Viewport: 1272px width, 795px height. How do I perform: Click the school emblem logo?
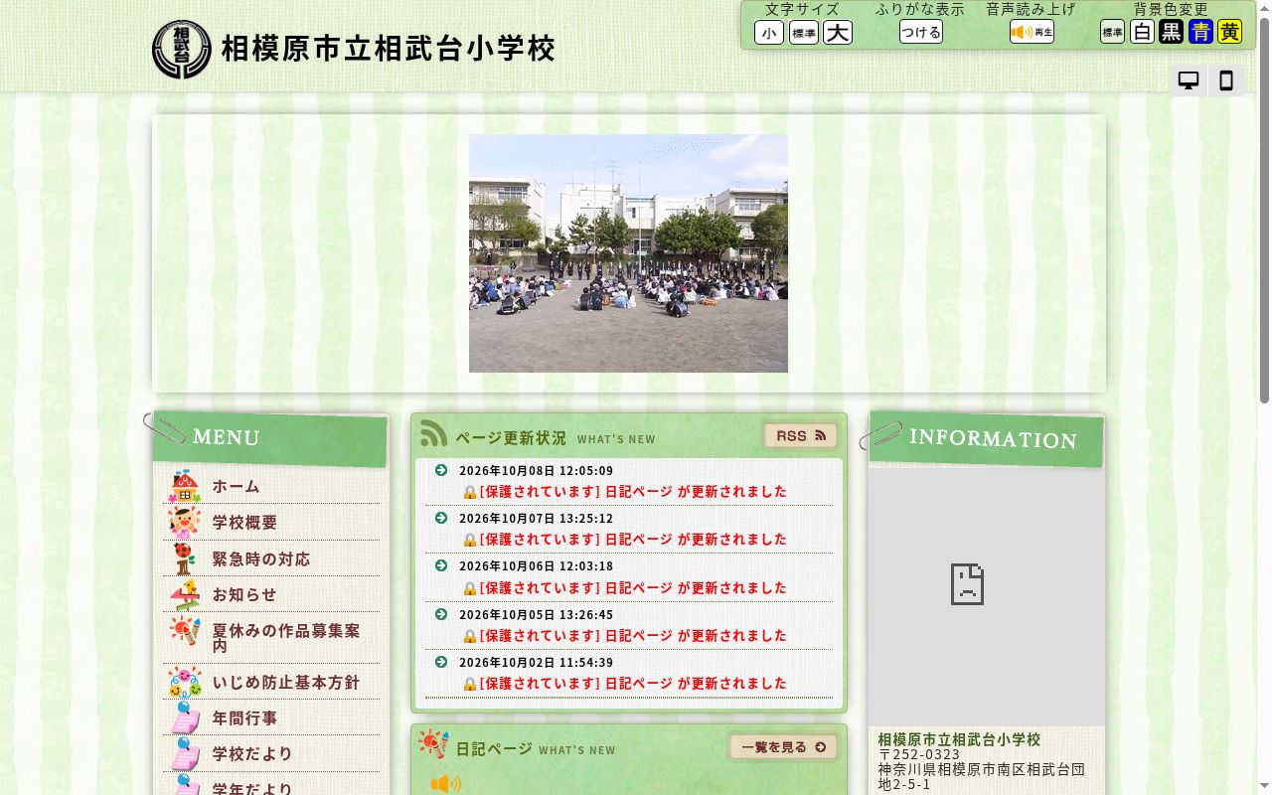[182, 49]
